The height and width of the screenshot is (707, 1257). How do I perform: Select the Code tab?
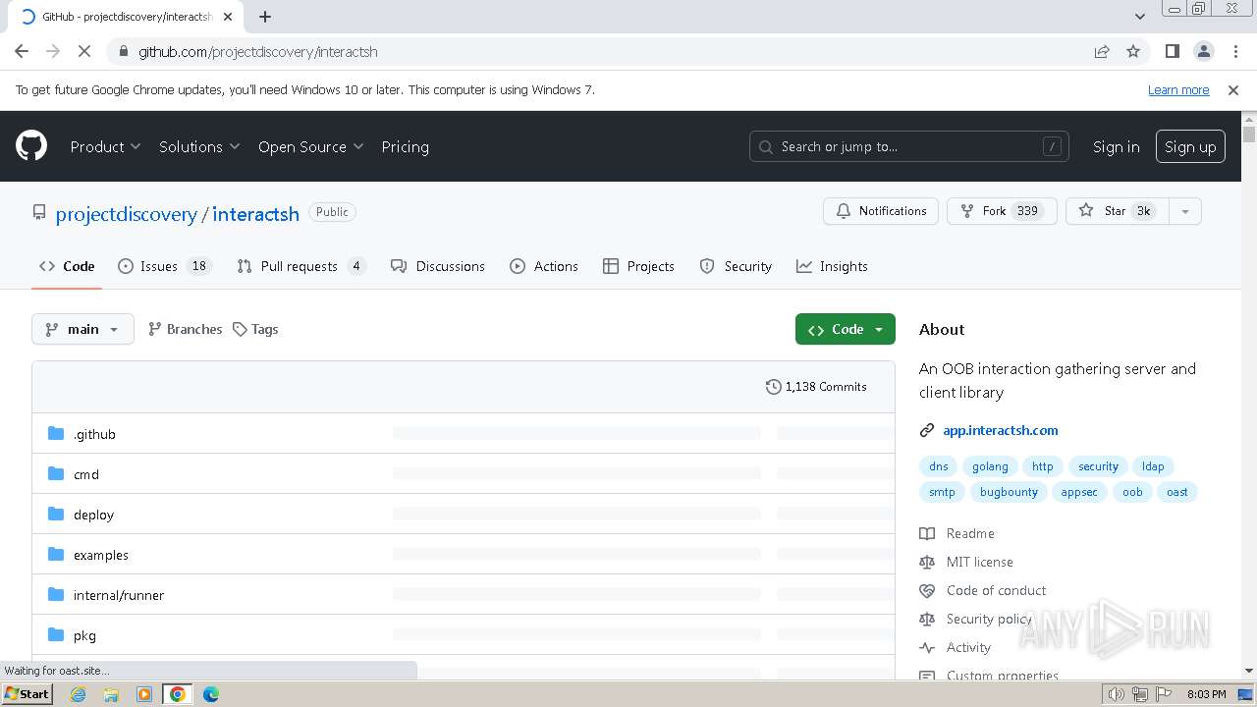tap(67, 266)
